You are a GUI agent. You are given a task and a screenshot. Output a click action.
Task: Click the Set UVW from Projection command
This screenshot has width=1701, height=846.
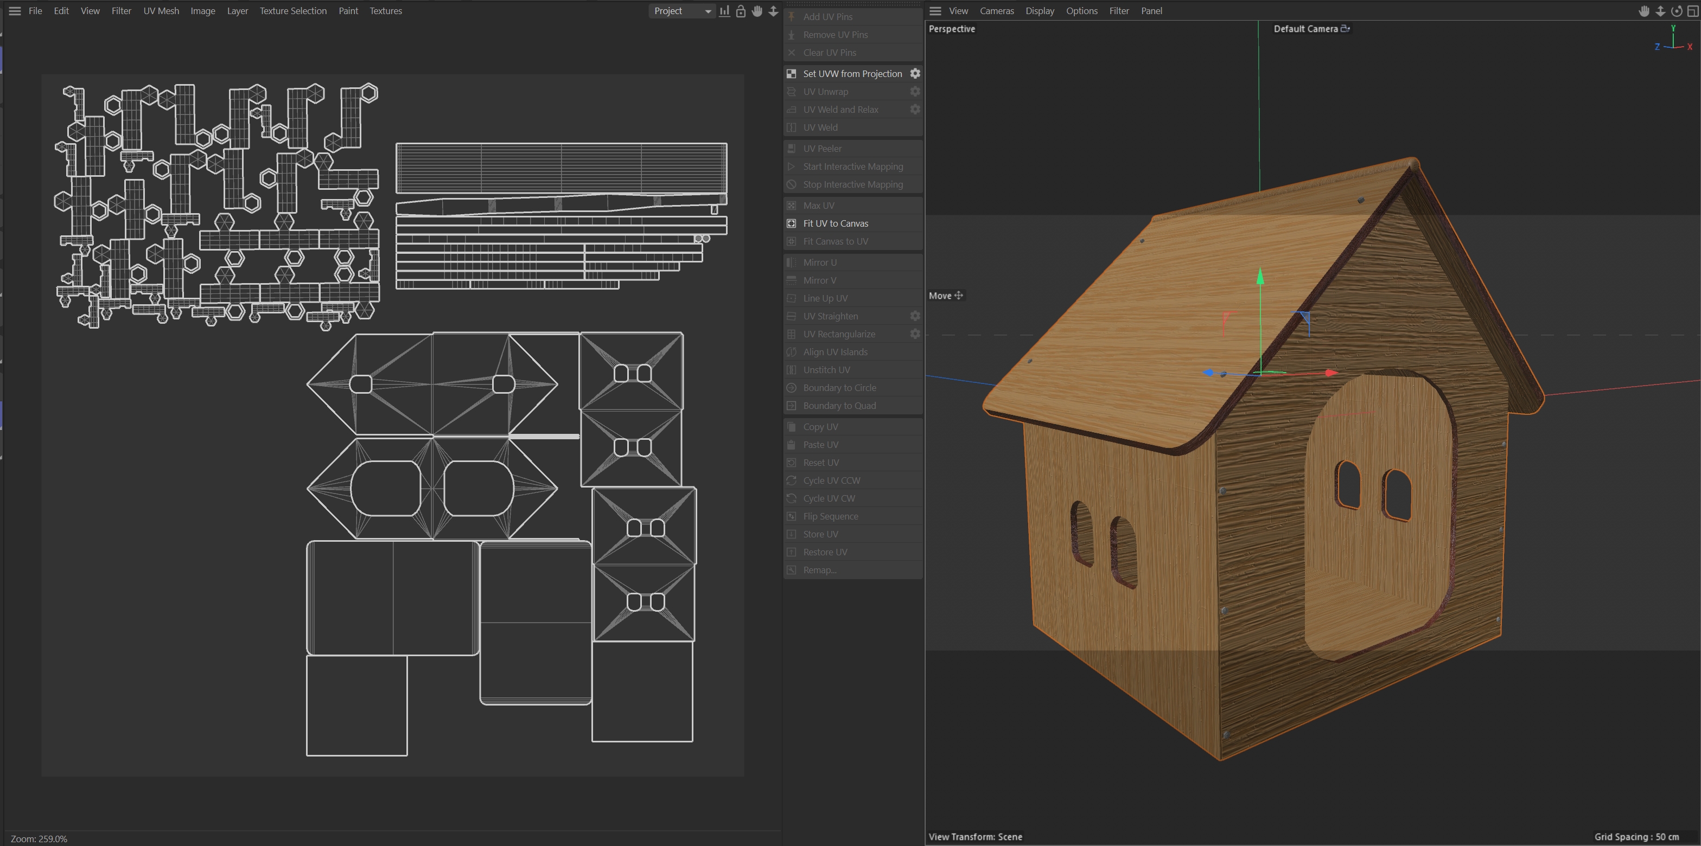[x=852, y=73]
